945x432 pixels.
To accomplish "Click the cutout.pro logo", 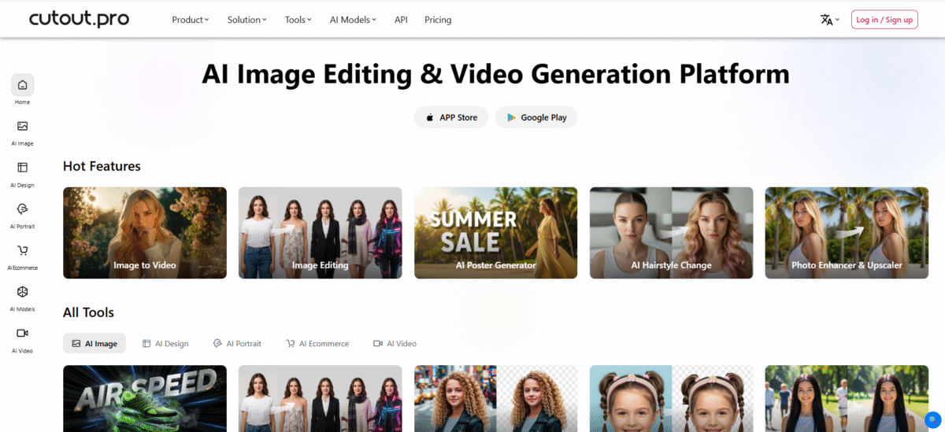I will click(79, 19).
